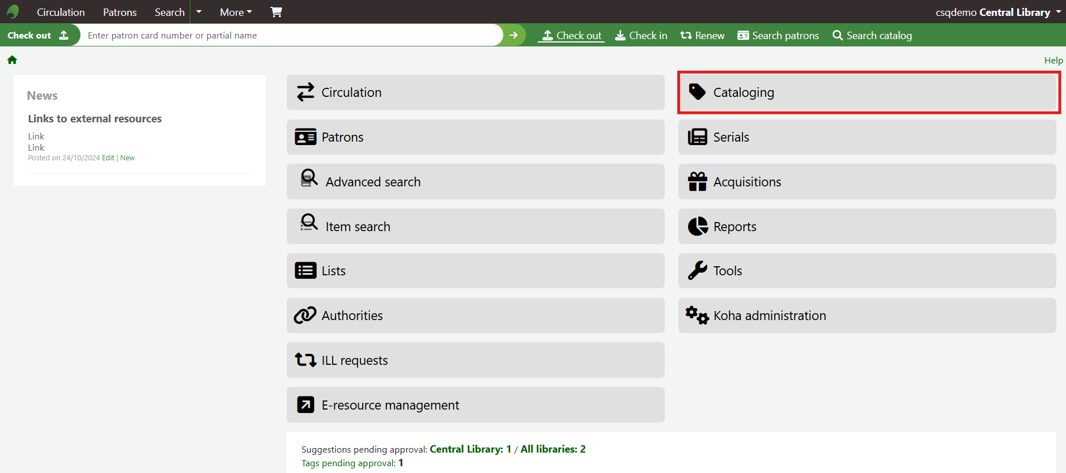
Task: Click the Koha administration gears icon
Action: 697,316
